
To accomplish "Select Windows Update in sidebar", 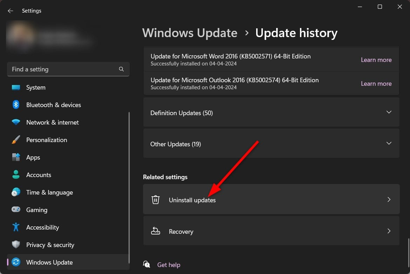I will pos(68,262).
